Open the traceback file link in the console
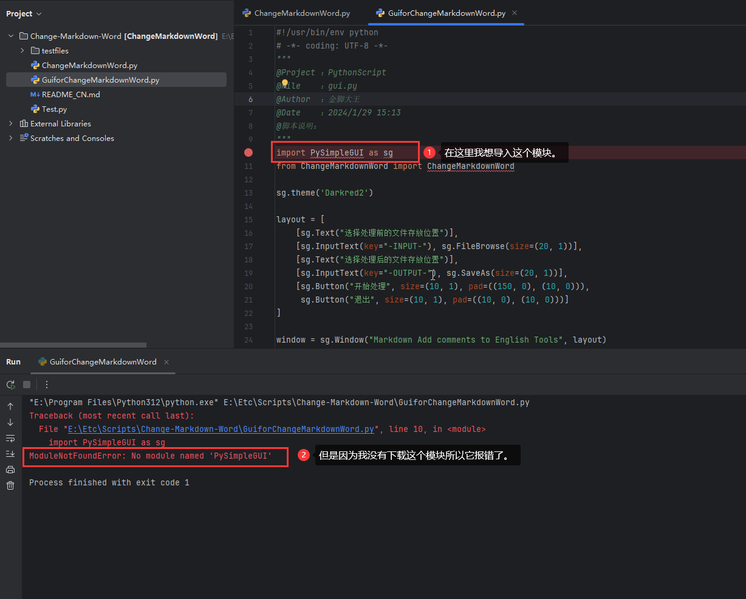Image resolution: width=746 pixels, height=599 pixels. [x=221, y=429]
